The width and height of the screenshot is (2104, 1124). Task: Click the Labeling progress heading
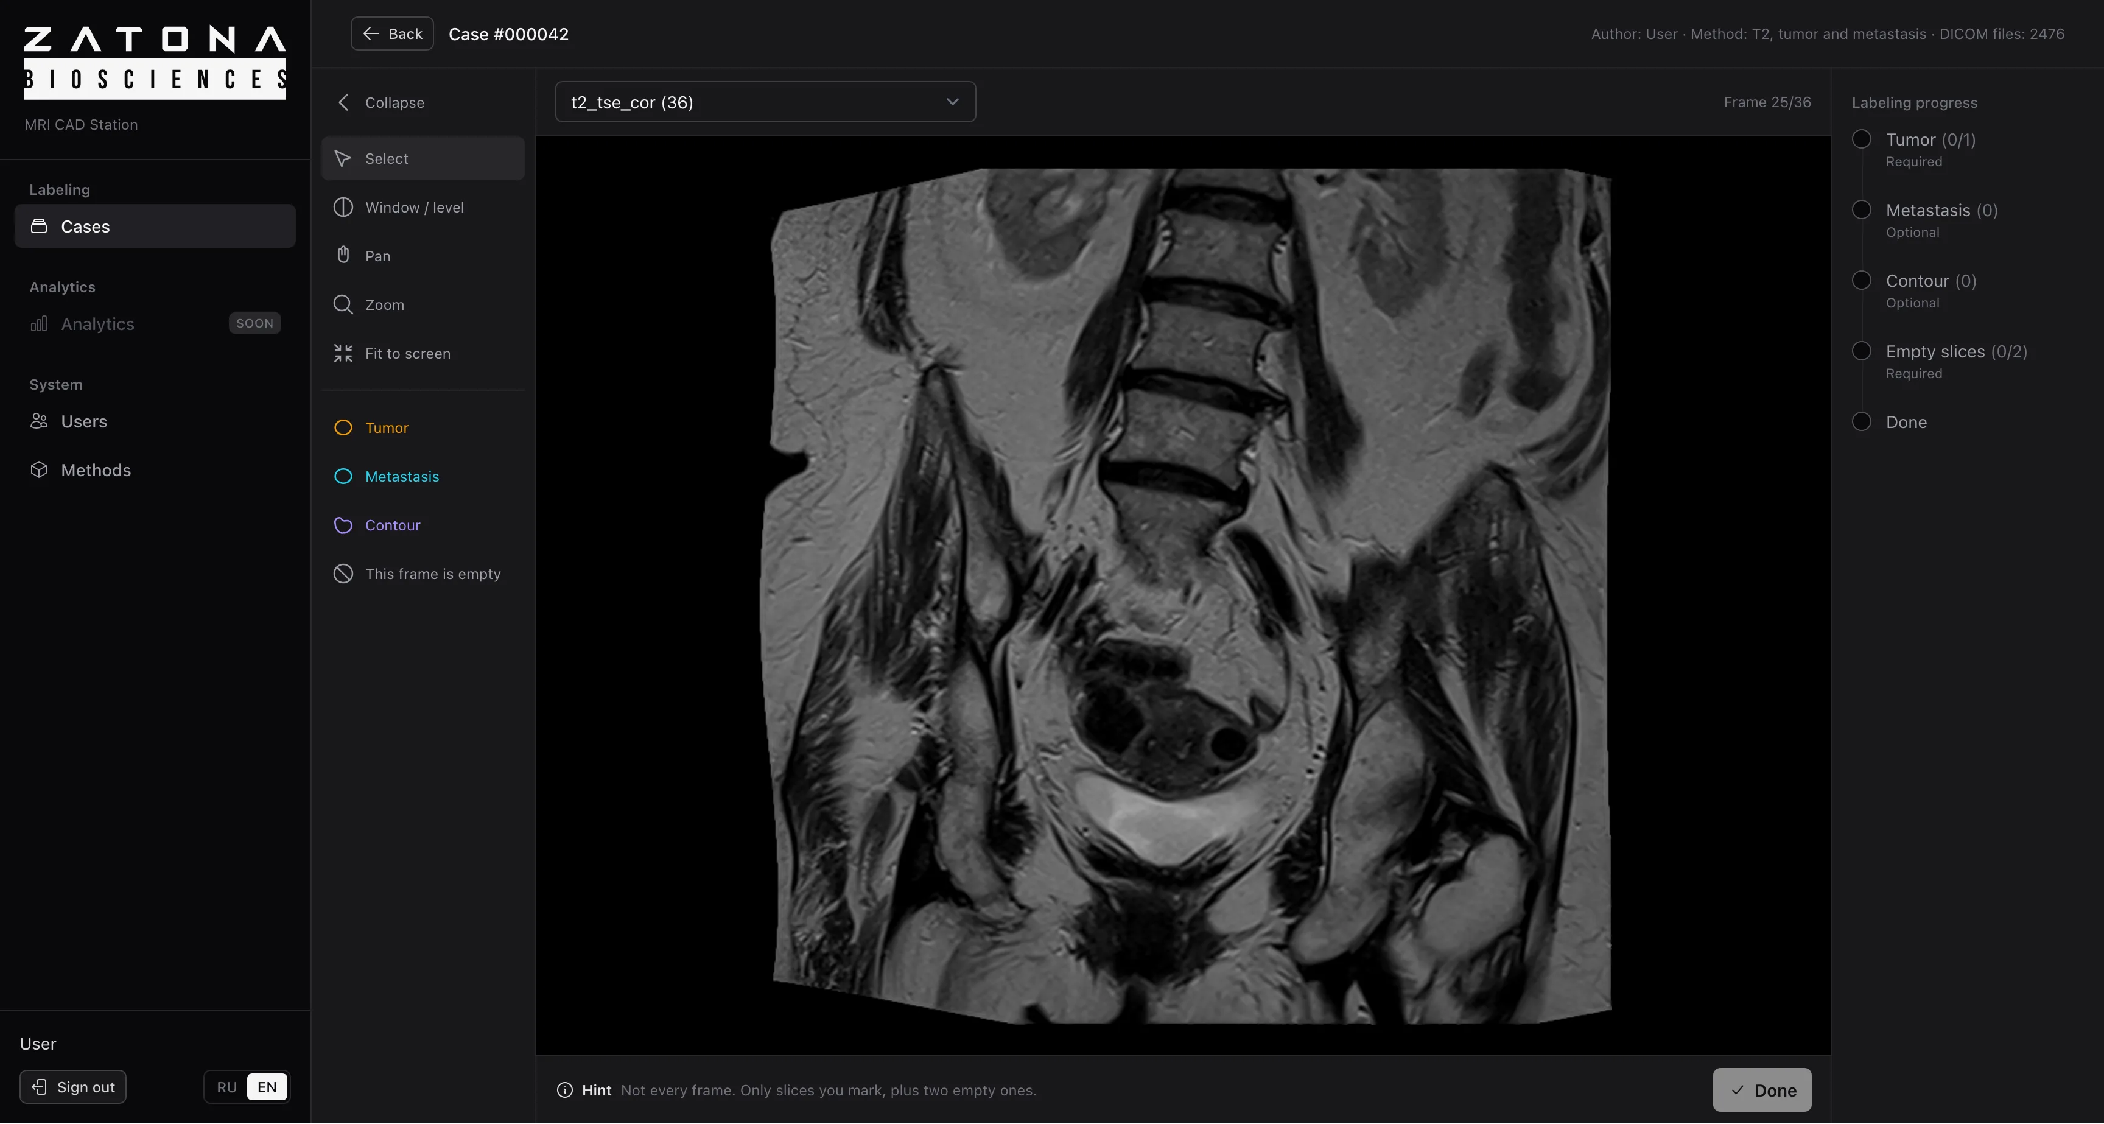click(1913, 103)
